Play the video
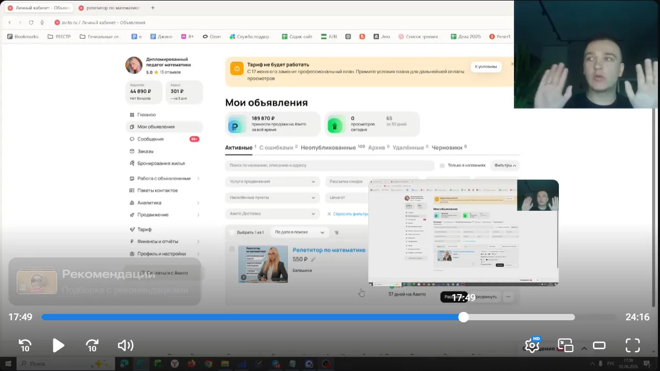This screenshot has width=660, height=371. tap(58, 345)
